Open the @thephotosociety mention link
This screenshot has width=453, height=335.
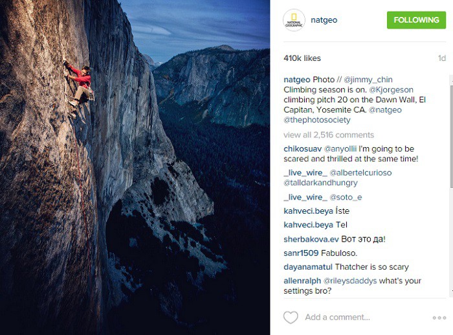[x=317, y=120]
